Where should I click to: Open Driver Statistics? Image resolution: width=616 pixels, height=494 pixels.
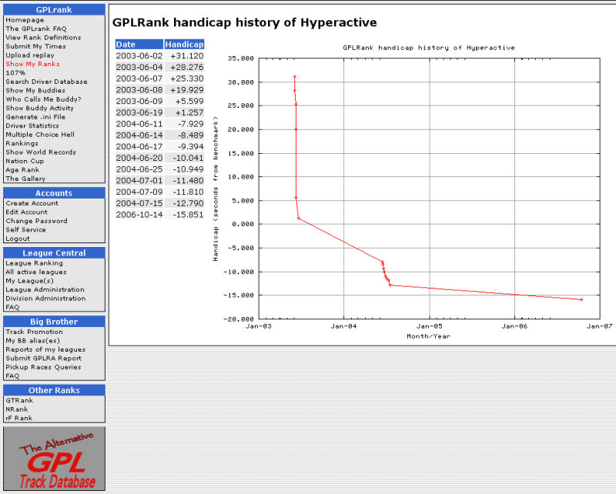(x=32, y=125)
